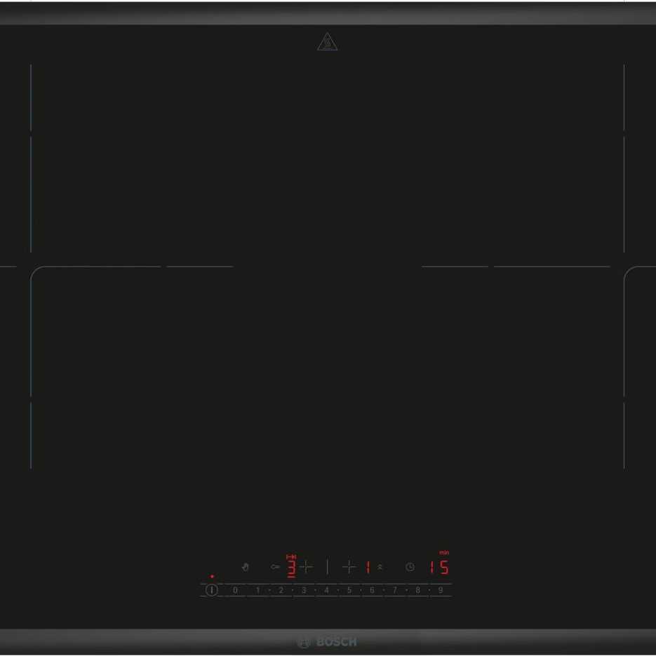This screenshot has width=656, height=656.
Task: Tap the hand-shaped wipe protection icon
Action: [x=245, y=567]
